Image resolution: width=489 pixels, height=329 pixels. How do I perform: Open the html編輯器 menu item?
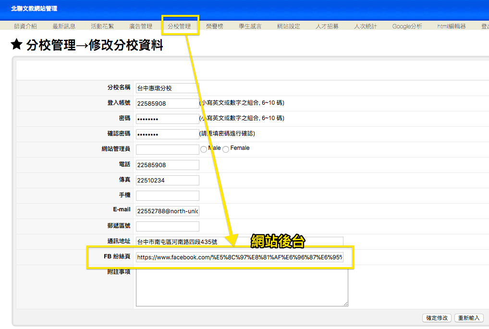click(451, 26)
